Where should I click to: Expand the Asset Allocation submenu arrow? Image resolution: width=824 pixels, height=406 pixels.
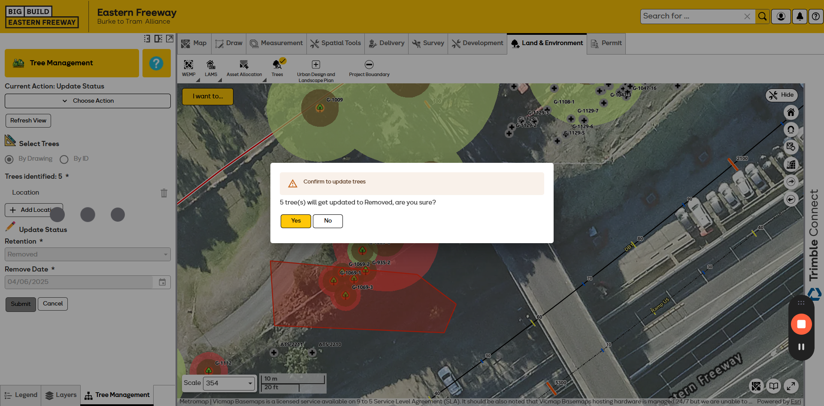tap(264, 80)
